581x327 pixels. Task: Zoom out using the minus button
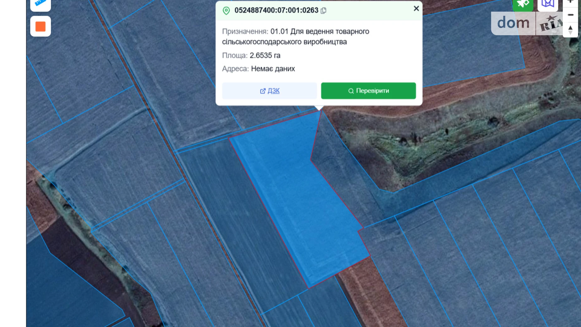tap(571, 15)
